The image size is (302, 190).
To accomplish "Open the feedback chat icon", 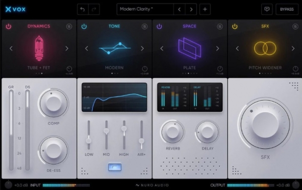I will 267,9.
